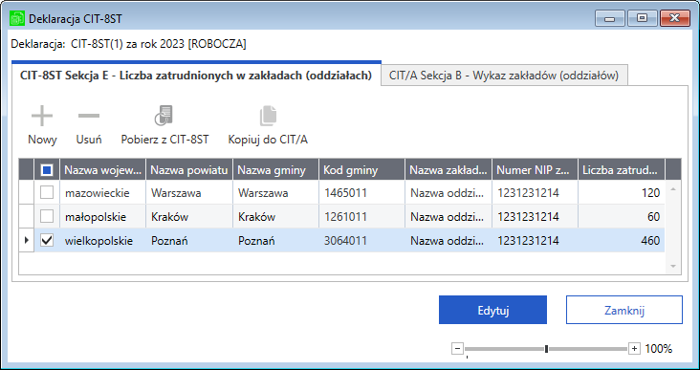The height and width of the screenshot is (370, 700).
Task: Sort by Nazwa zakład... column header
Action: (448, 169)
